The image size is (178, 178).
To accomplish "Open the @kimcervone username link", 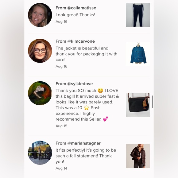I will (x=81, y=41).
